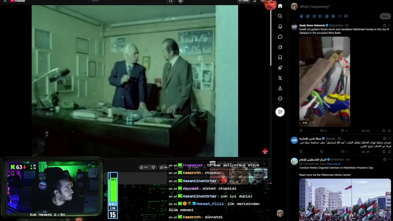Open more options on @qudsn post
393x221 pixels.
(389, 138)
